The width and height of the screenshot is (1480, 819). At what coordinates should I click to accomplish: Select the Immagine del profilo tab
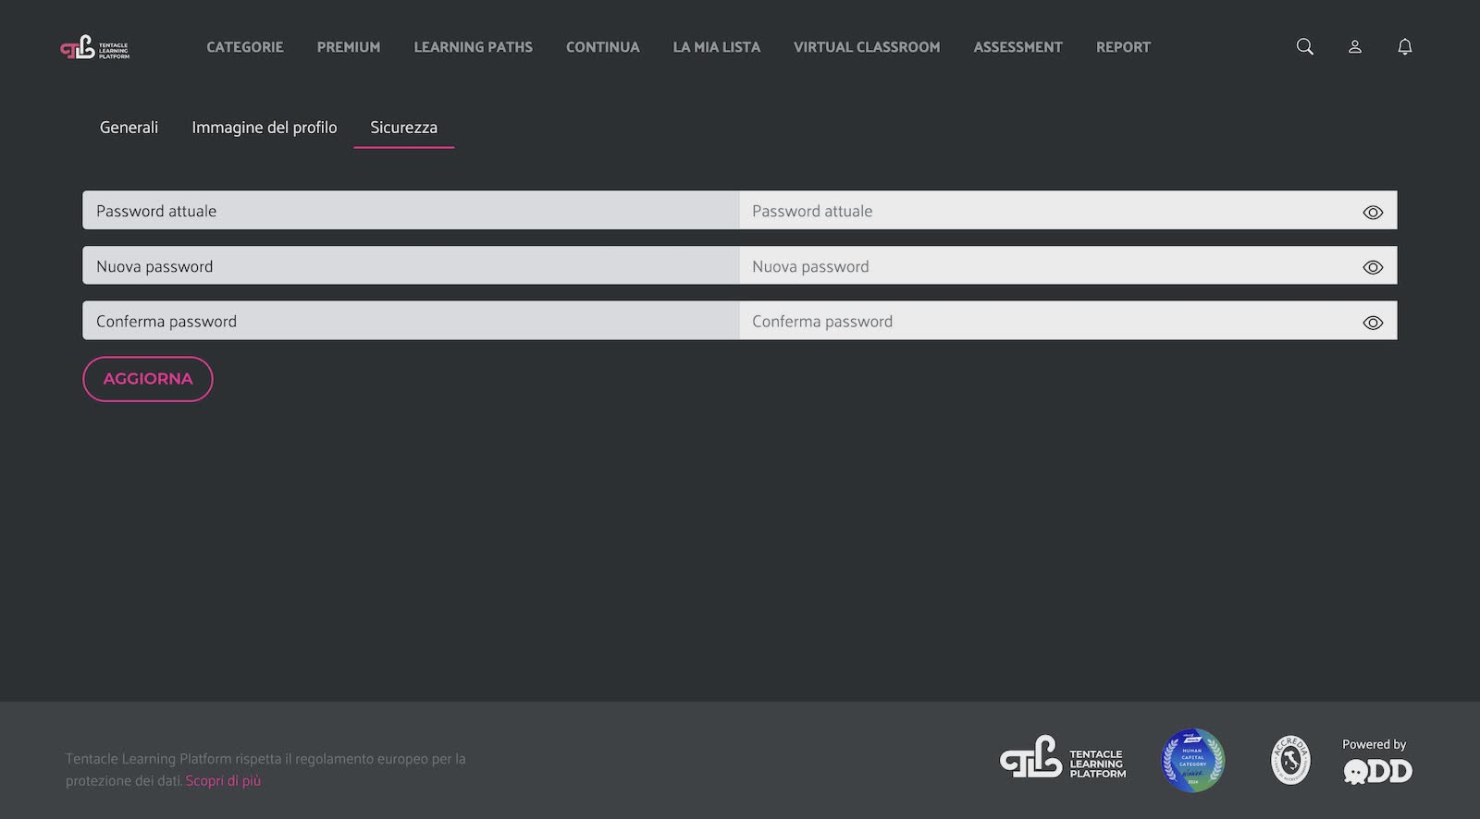(264, 128)
